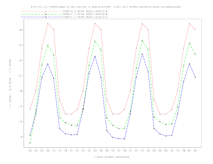Click x-axis forecast hour label 09
Viewport: 213px width, 164px height.
click(x=48, y=151)
